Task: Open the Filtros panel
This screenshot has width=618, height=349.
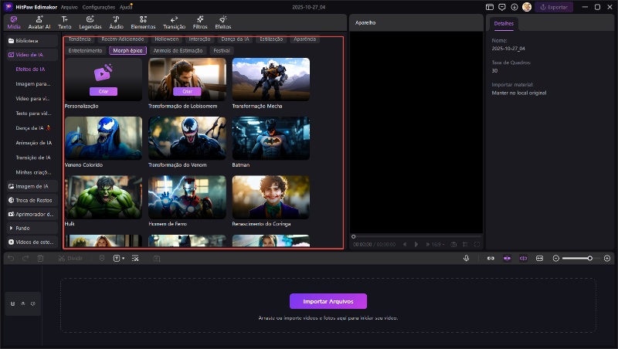Action: coord(200,22)
